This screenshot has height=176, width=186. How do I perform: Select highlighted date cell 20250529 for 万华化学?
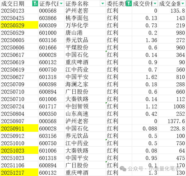point(19,25)
